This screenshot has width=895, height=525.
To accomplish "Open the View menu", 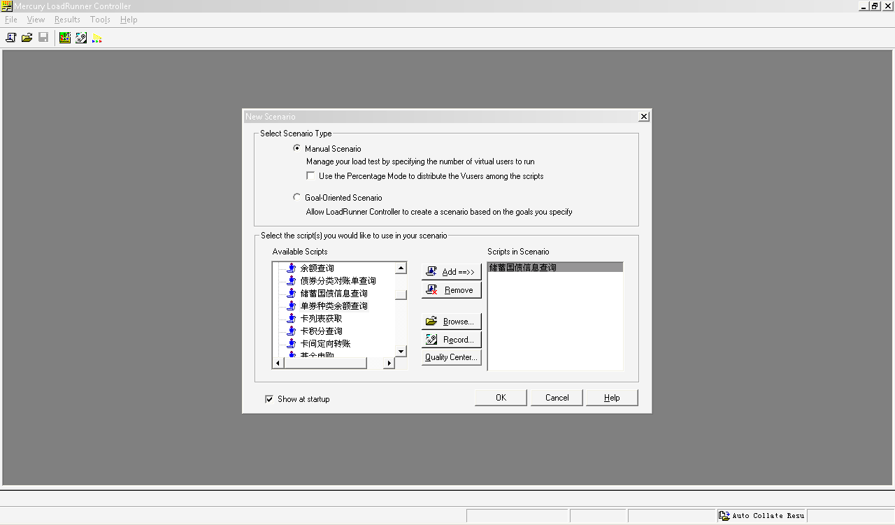I will (x=36, y=20).
